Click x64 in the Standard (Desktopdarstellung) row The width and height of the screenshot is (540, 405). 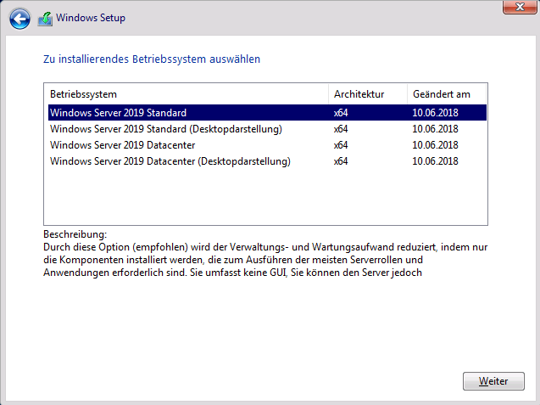341,129
